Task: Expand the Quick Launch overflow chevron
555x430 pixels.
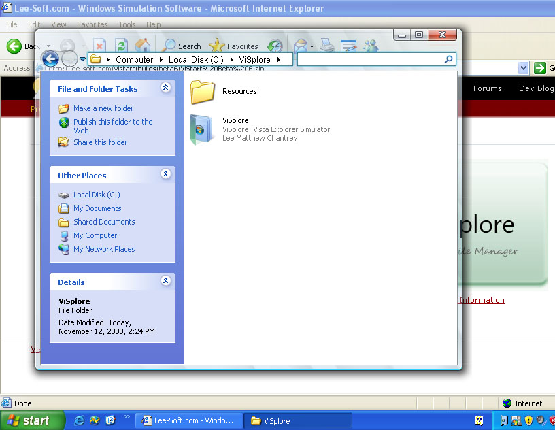Action: tap(127, 417)
